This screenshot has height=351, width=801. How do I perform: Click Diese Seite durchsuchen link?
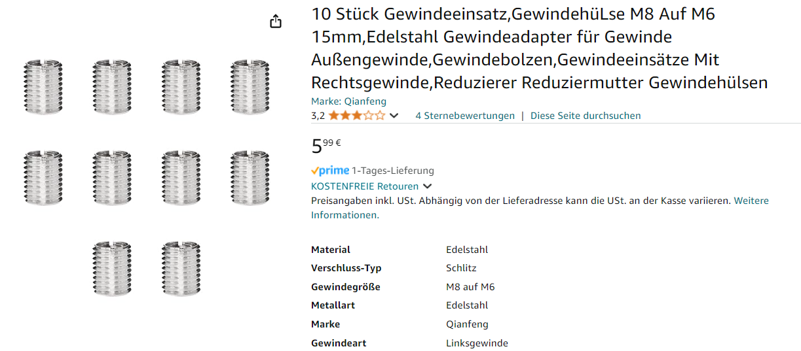[x=586, y=116]
